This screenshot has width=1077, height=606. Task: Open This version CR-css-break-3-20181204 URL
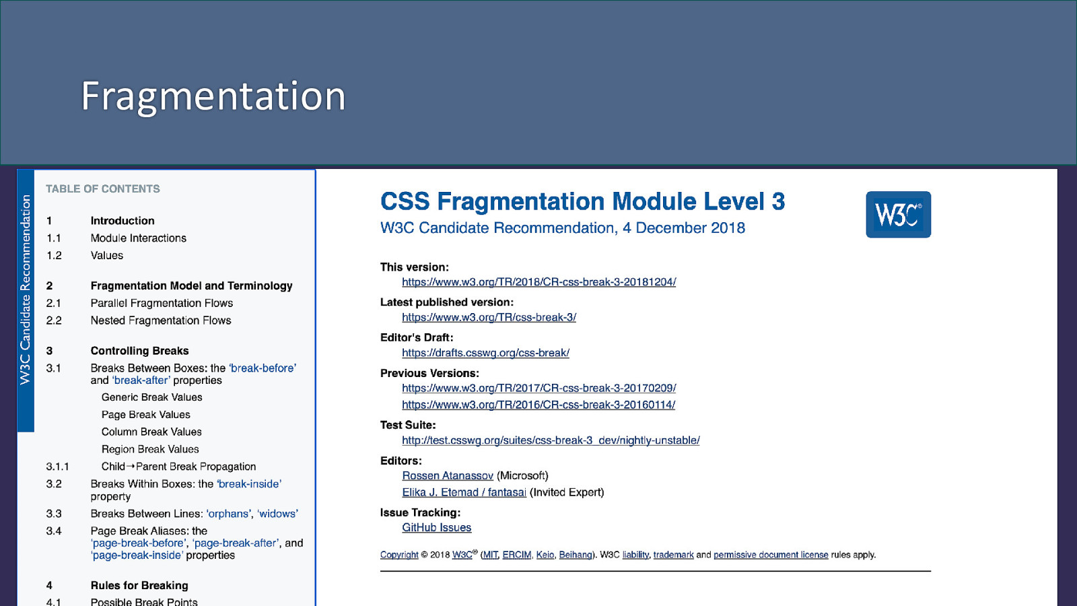539,282
